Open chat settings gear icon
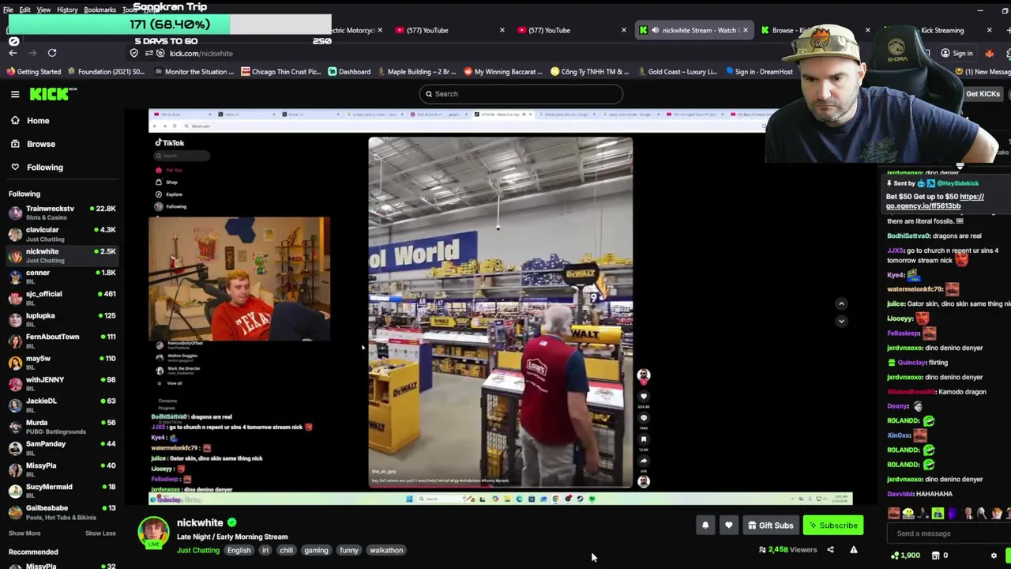The width and height of the screenshot is (1011, 569). tap(994, 556)
